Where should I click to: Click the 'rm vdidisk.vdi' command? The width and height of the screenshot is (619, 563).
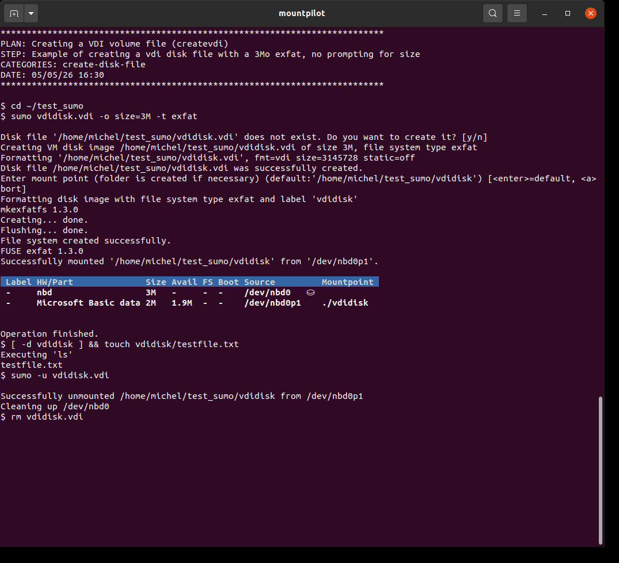click(x=47, y=417)
